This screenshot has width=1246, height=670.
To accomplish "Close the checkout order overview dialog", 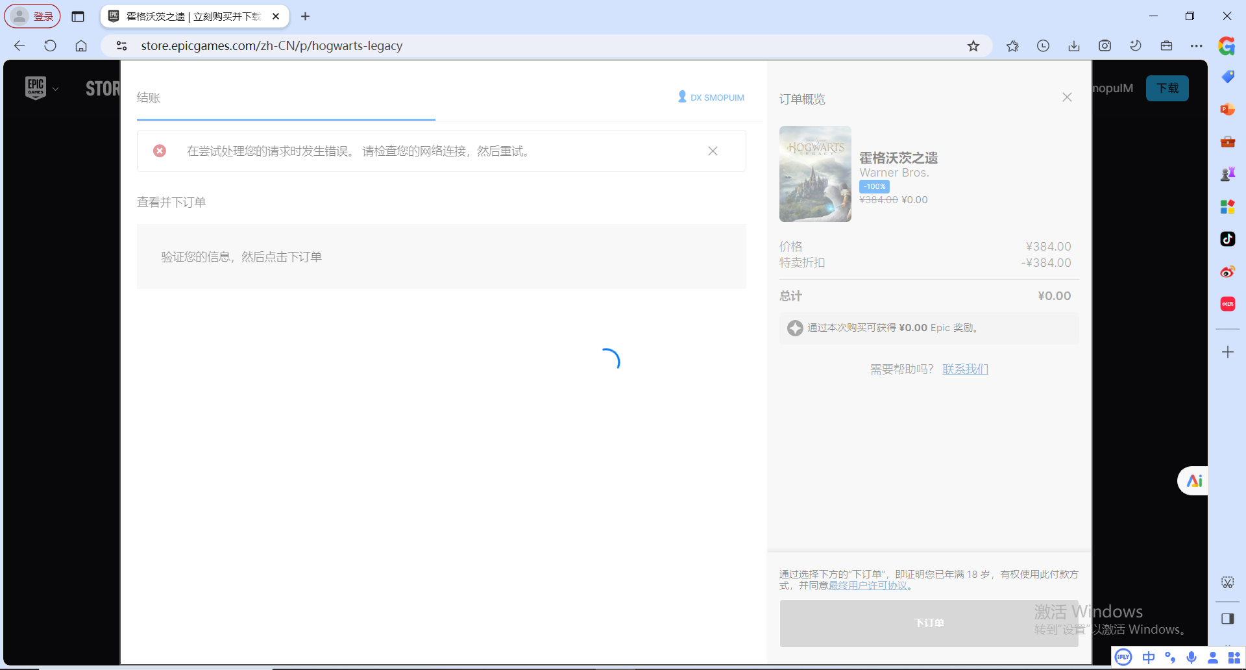I will (x=1067, y=97).
